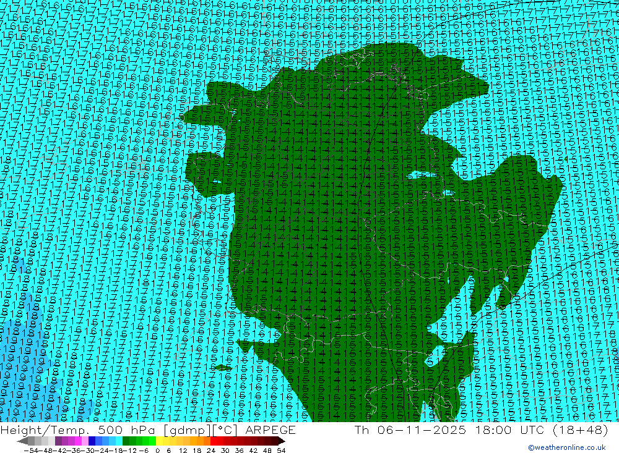Click the 'Th 06-11-2025' date text
Image resolution: width=619 pixels, height=453 pixels.
[410, 430]
